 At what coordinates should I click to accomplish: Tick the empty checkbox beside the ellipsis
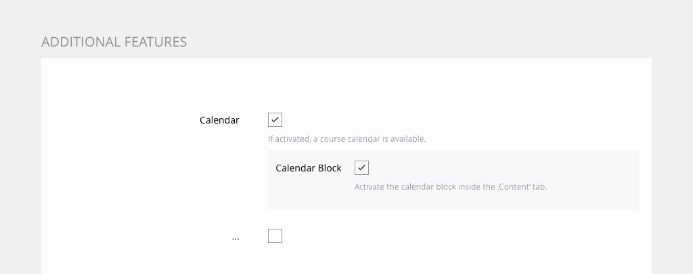point(275,236)
